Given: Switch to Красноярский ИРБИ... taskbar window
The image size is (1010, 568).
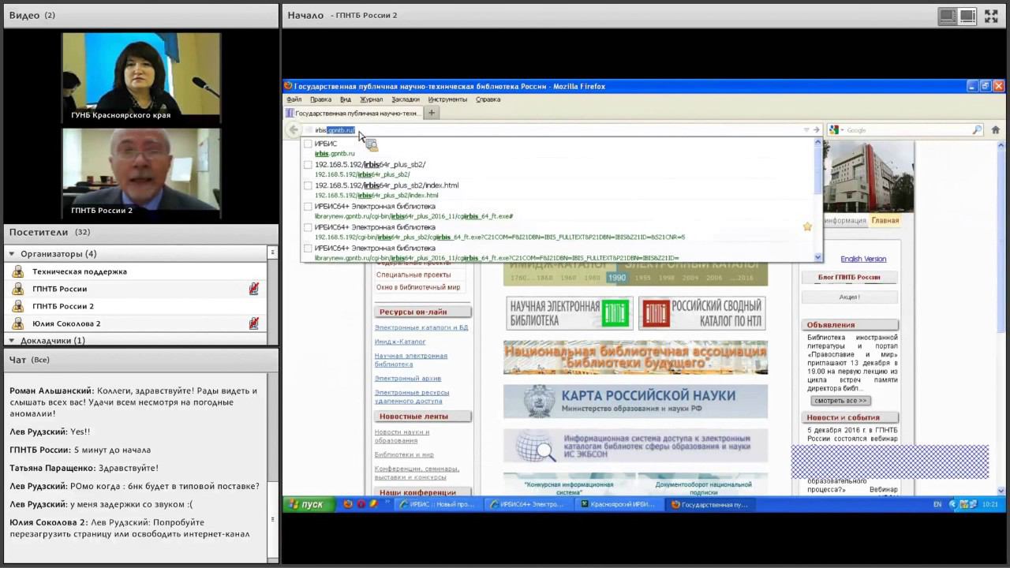Looking at the screenshot, I should (x=620, y=504).
